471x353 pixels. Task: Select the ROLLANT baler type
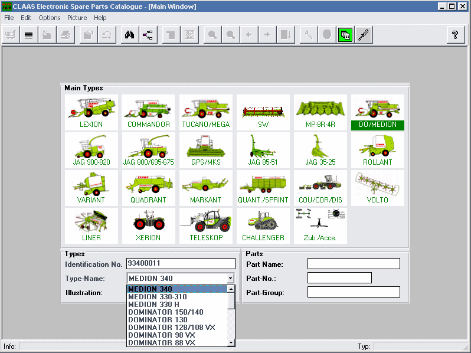tap(378, 150)
